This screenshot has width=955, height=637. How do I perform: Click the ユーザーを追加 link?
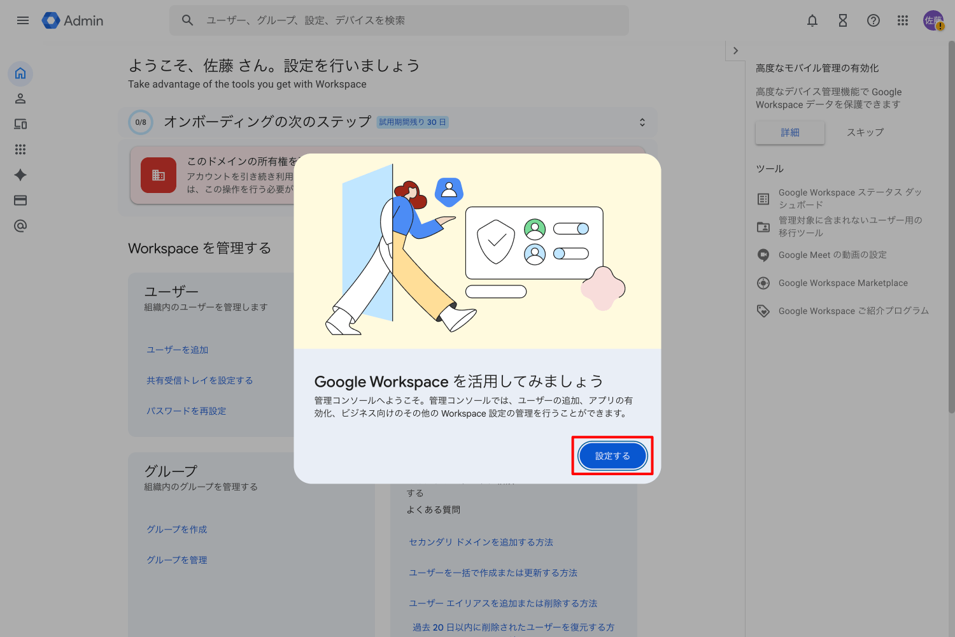(178, 350)
